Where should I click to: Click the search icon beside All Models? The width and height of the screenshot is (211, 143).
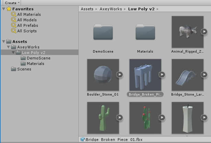(14, 20)
